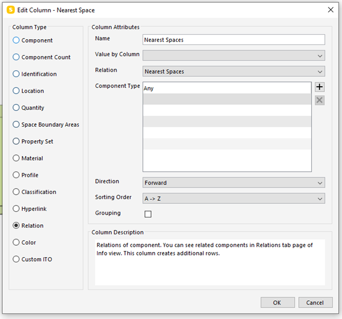The width and height of the screenshot is (342, 319).
Task: Remove component type with X icon
Action: [319, 100]
